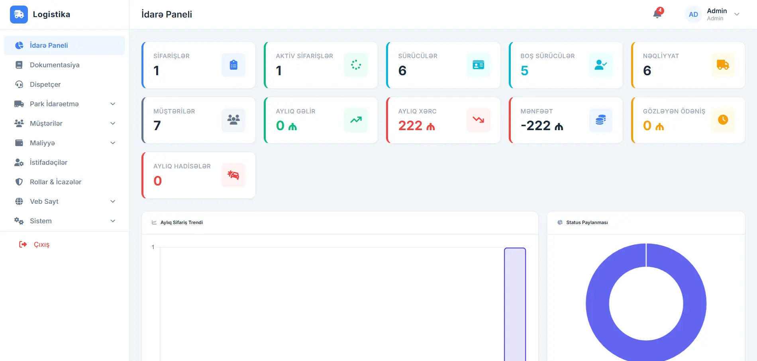Click the Gözləyən Ödəniş clock icon

click(x=723, y=120)
